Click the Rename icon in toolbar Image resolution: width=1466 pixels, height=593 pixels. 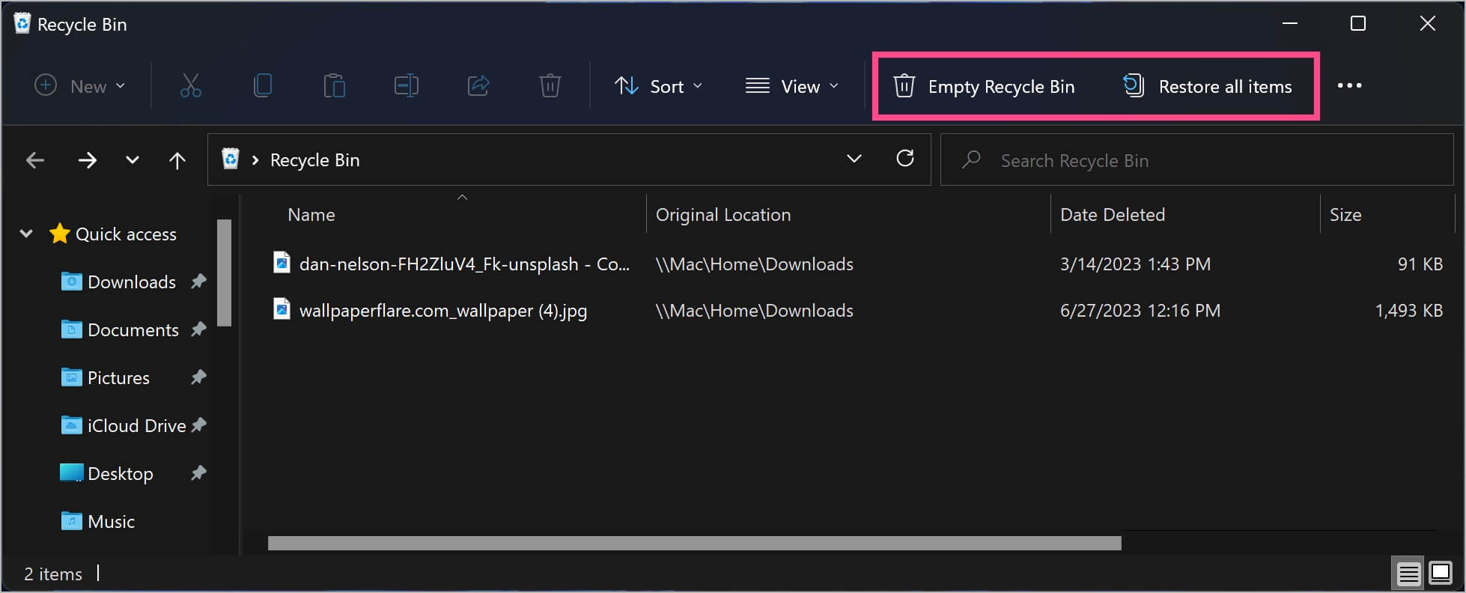coord(406,86)
